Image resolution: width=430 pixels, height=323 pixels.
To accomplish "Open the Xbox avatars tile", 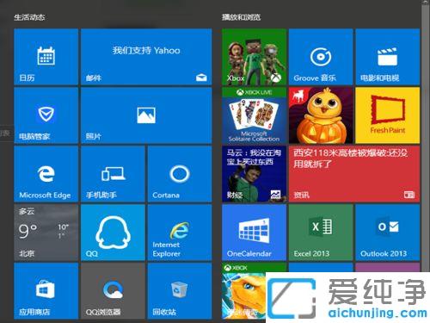I will tap(254, 57).
